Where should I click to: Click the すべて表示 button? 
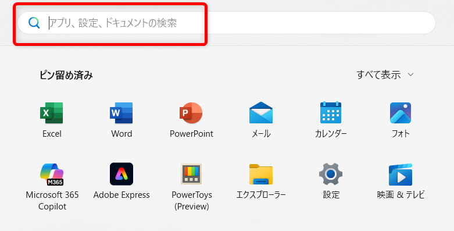385,75
